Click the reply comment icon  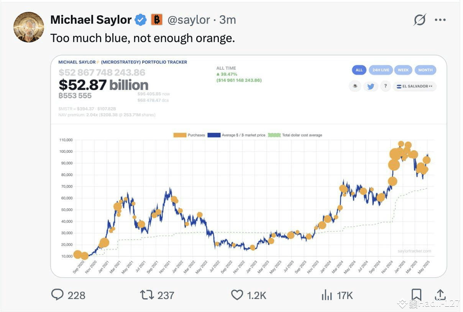click(x=57, y=294)
